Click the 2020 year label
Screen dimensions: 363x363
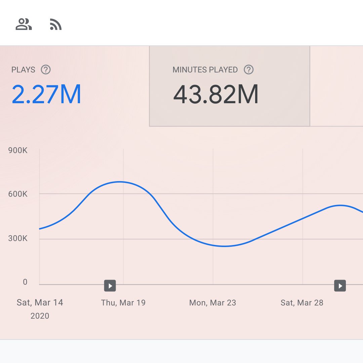(x=40, y=316)
